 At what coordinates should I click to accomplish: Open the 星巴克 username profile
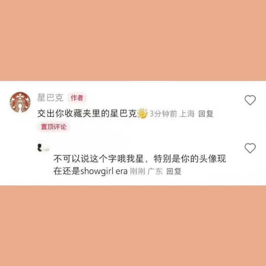click(x=50, y=98)
